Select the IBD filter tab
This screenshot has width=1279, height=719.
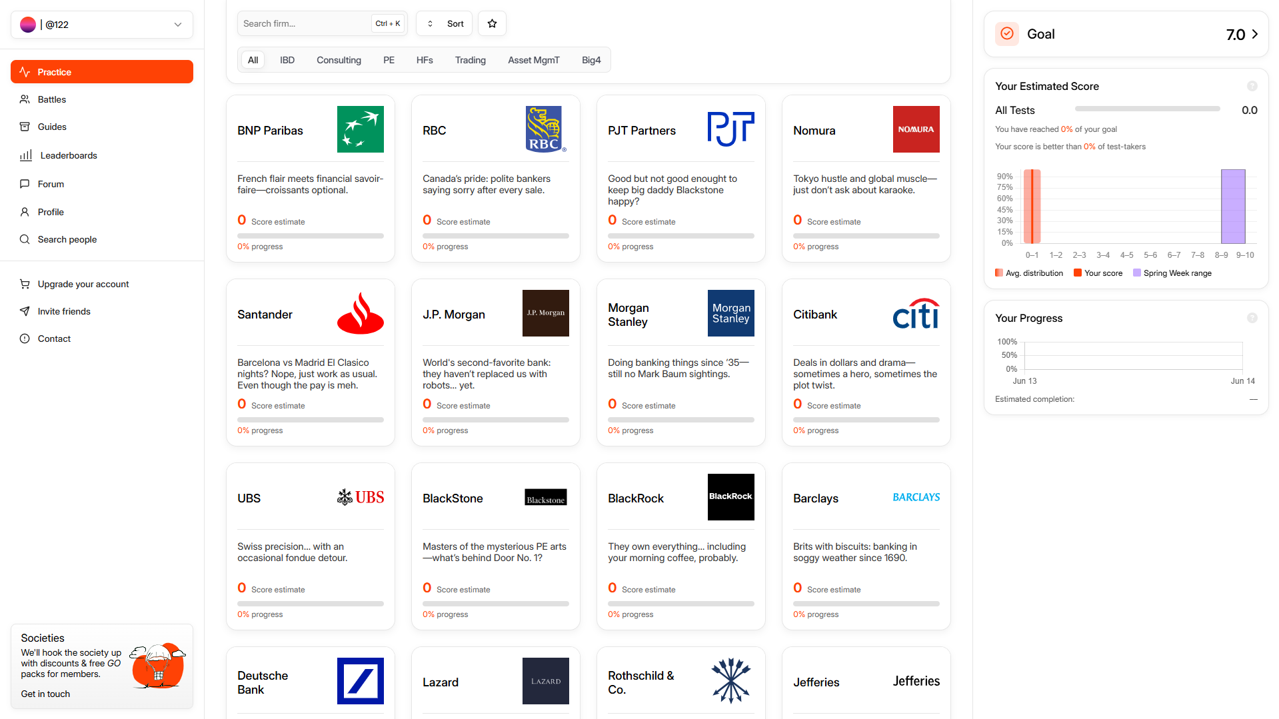pyautogui.click(x=287, y=60)
